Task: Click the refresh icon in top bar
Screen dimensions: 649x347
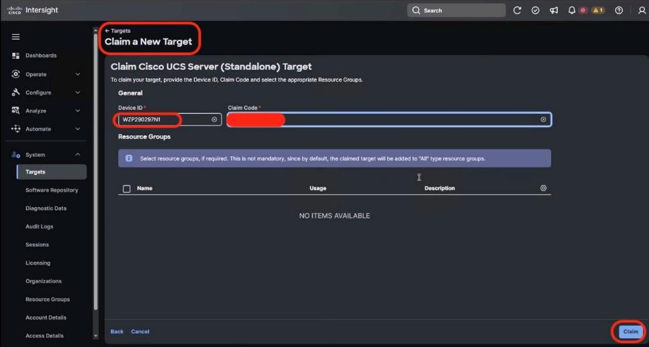Action: click(517, 10)
